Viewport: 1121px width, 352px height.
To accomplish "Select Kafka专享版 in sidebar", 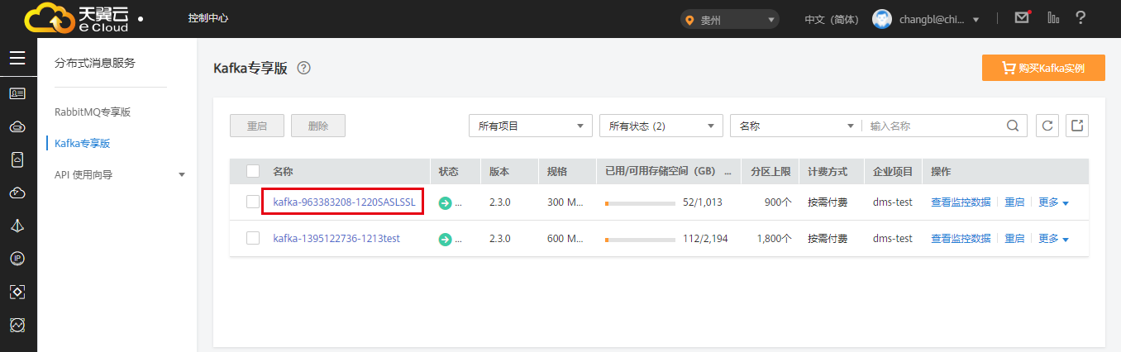I will tap(82, 143).
